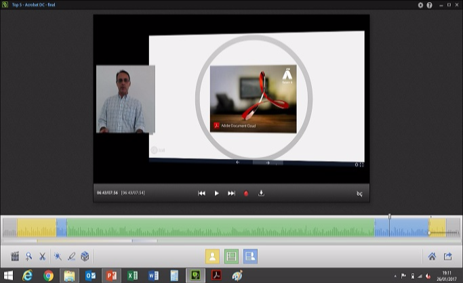
Task: Open the Enhance sparkle tool
Action: tap(58, 256)
